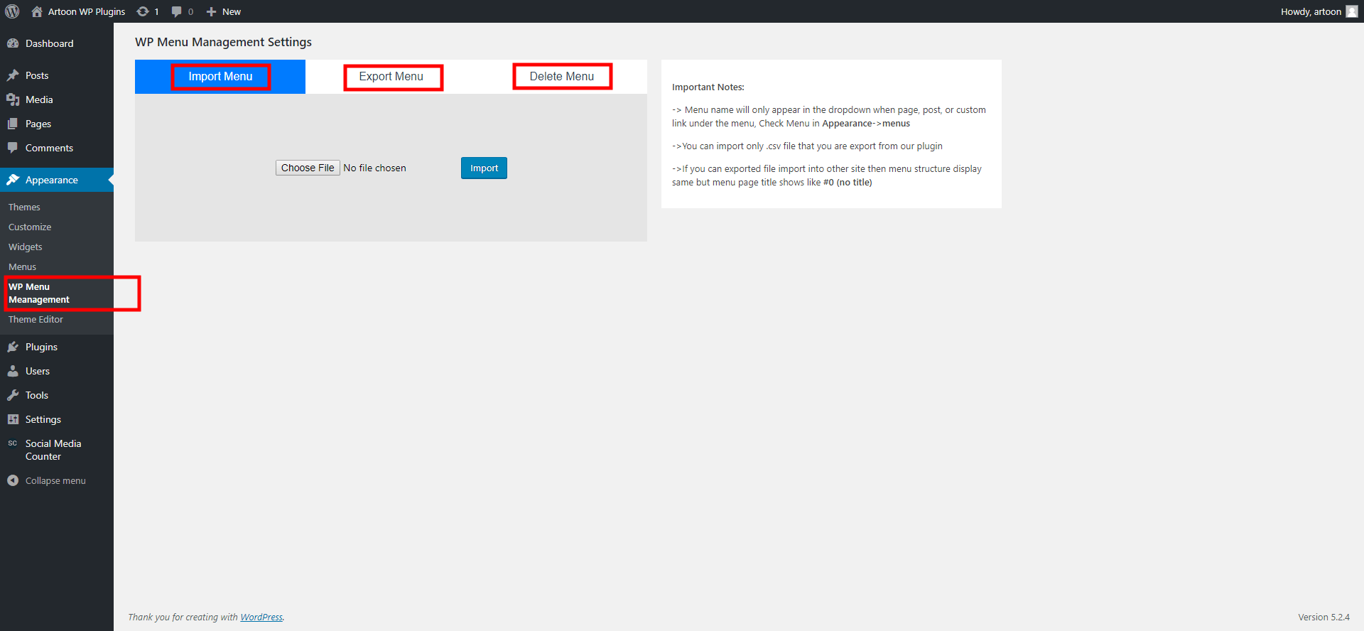Click the Important Notes heading
This screenshot has width=1364, height=631.
point(708,87)
